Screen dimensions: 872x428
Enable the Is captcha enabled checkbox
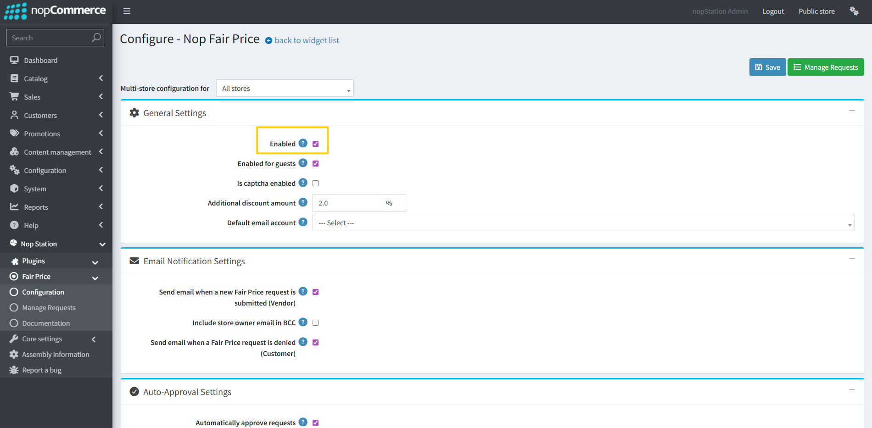(316, 183)
